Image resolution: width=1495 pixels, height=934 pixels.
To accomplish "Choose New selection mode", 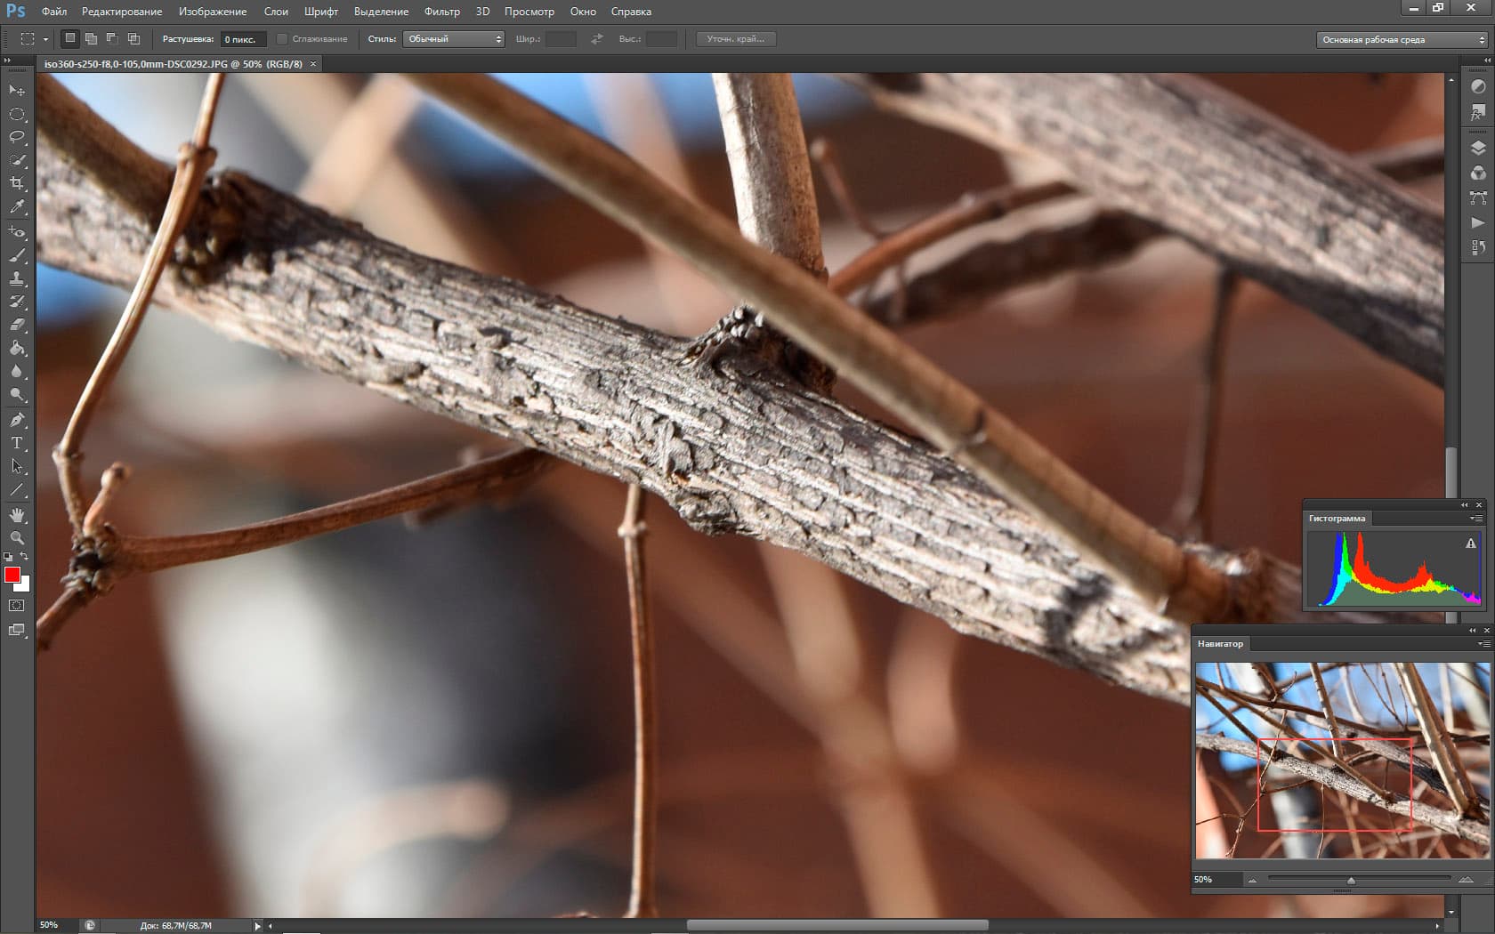I will pos(70,38).
